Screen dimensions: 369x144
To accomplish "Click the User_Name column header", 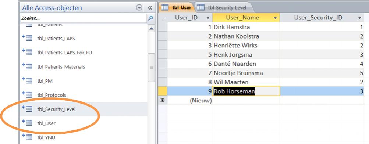I will point(246,18).
